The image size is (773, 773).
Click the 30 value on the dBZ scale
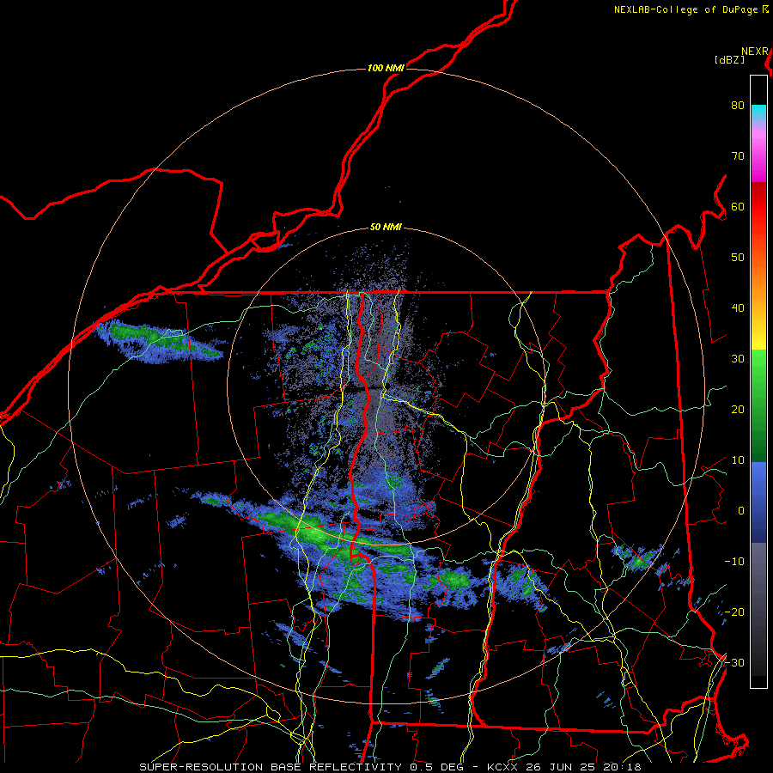click(738, 359)
